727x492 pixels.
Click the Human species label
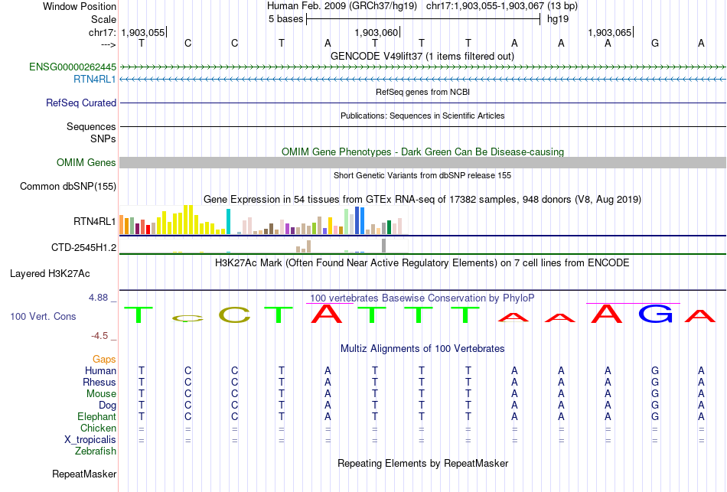(x=100, y=371)
